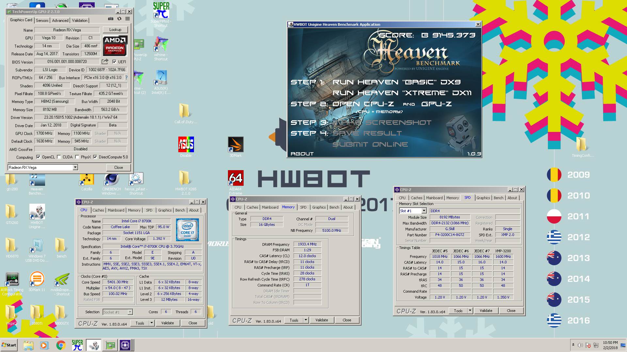The height and width of the screenshot is (352, 627).
Task: Launch the 3DMark desktop shortcut
Action: [x=235, y=147]
